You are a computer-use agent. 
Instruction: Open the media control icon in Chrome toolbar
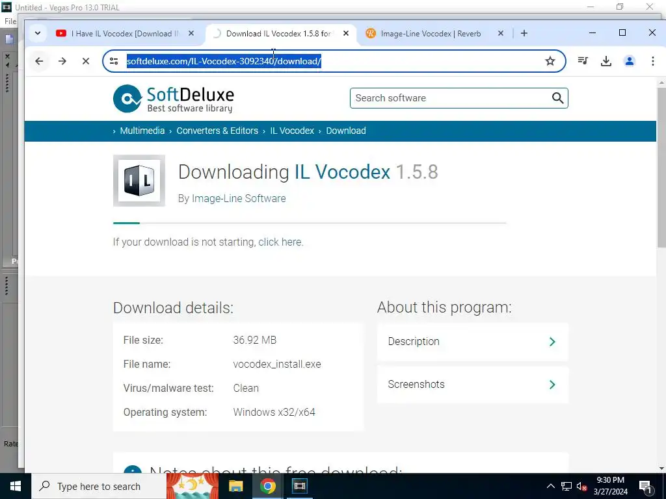583,61
